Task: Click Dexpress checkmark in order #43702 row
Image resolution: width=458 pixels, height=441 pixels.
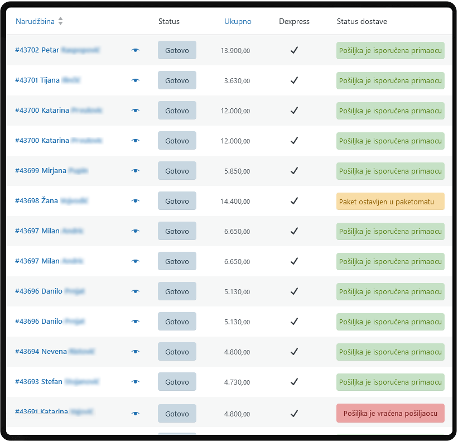Action: tap(294, 50)
